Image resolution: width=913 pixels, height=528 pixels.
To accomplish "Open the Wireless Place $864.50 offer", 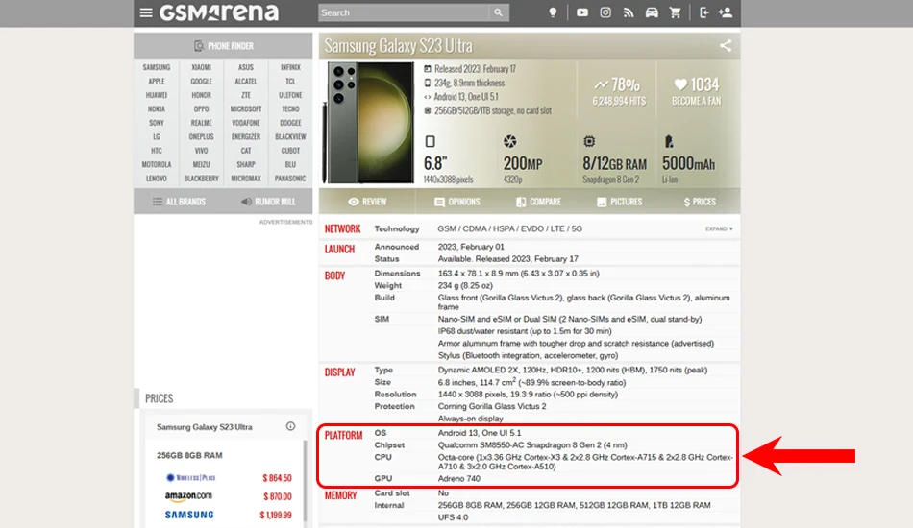I will click(x=229, y=477).
